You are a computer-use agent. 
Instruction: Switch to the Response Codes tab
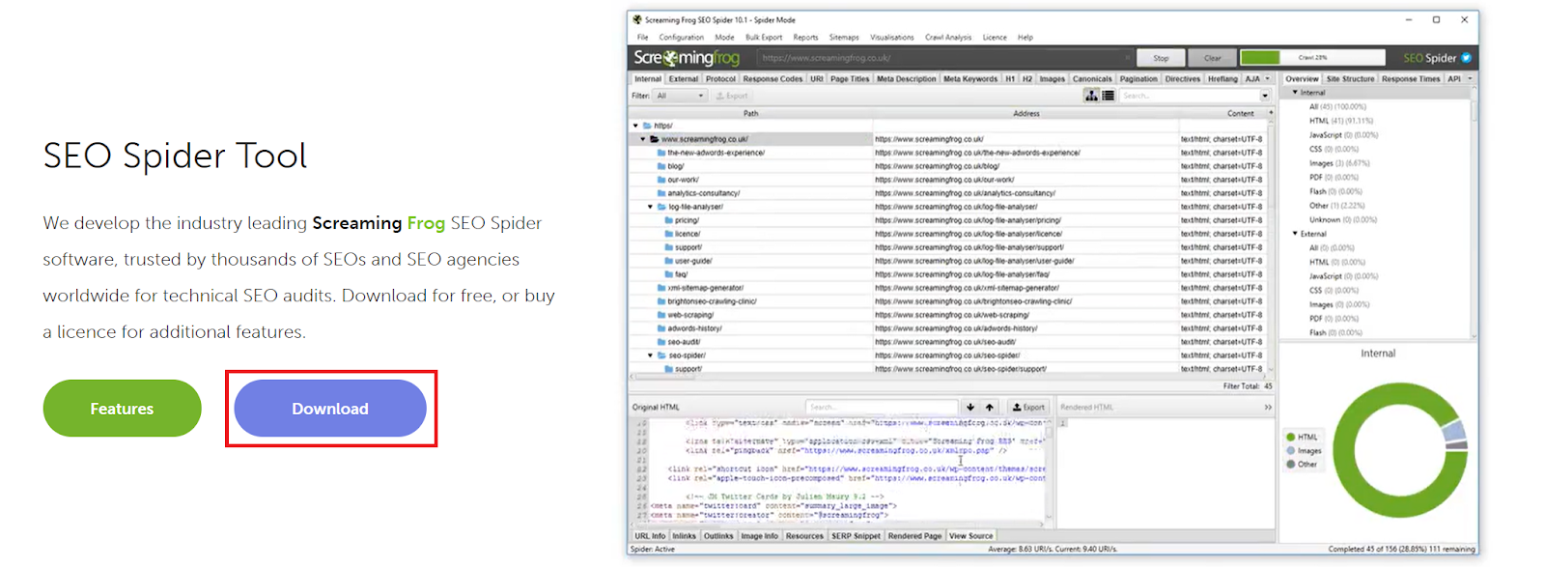click(772, 79)
